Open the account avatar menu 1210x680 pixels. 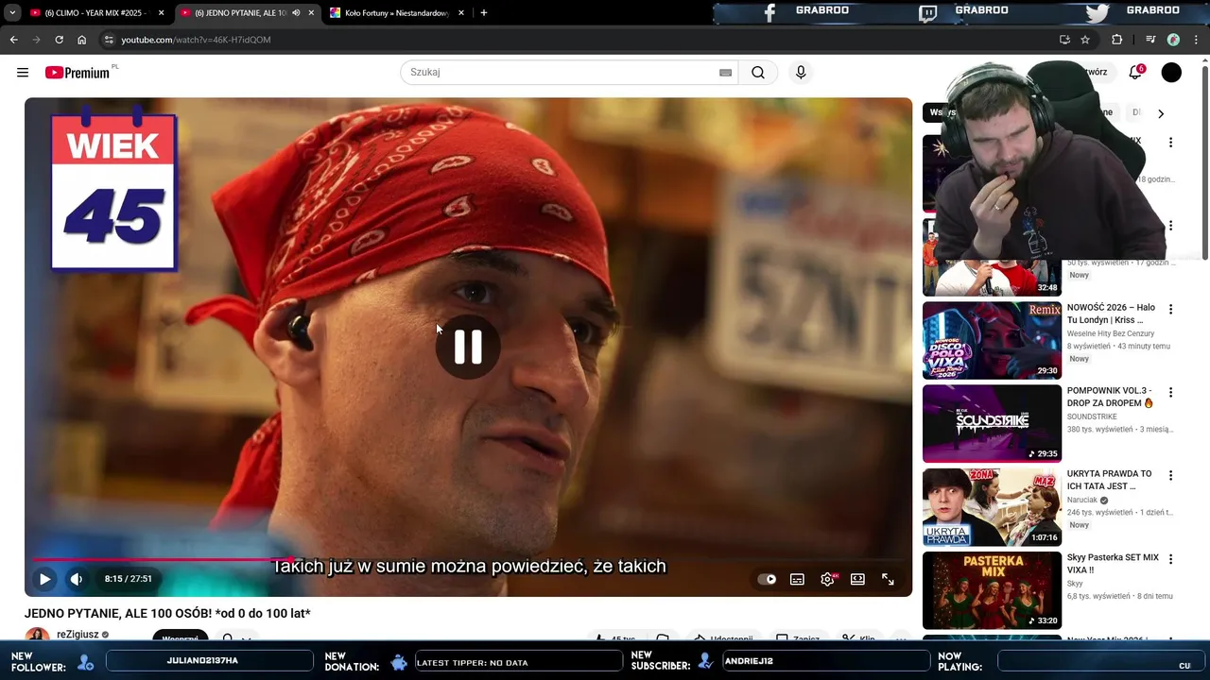(x=1171, y=73)
